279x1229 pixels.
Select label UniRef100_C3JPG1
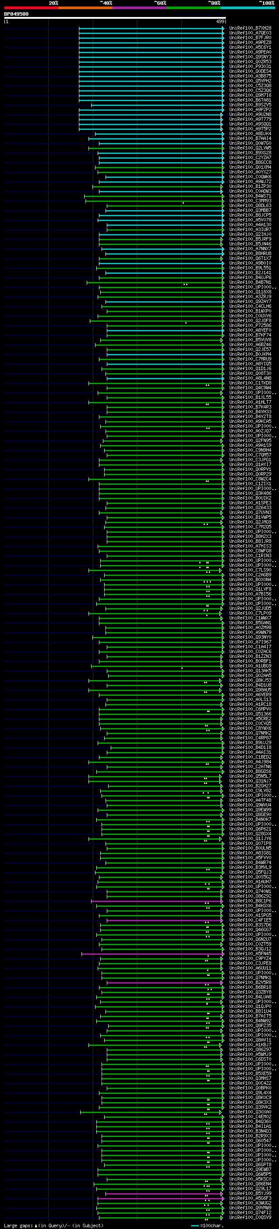250,460
